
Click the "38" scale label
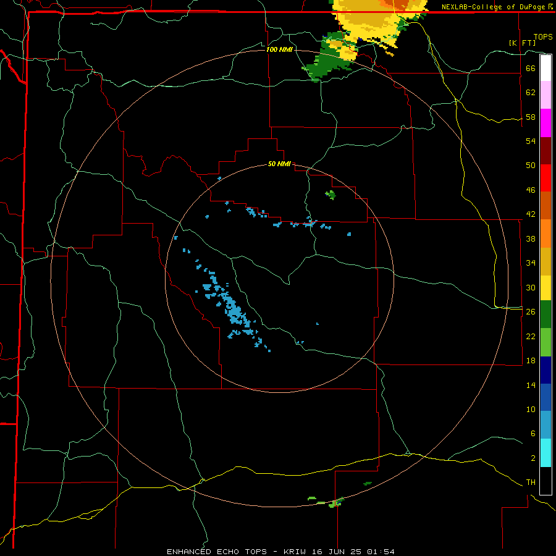pyautogui.click(x=531, y=238)
